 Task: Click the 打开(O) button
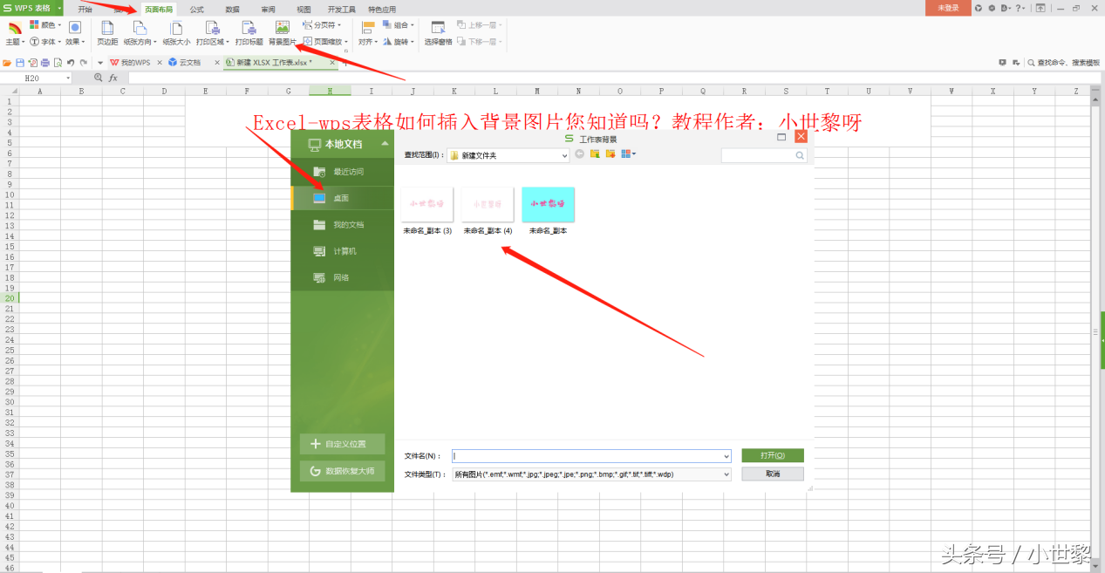(773, 455)
